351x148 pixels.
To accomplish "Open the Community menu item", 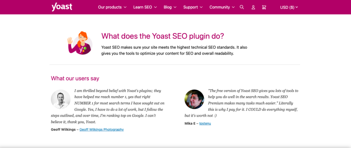I will (x=222, y=7).
